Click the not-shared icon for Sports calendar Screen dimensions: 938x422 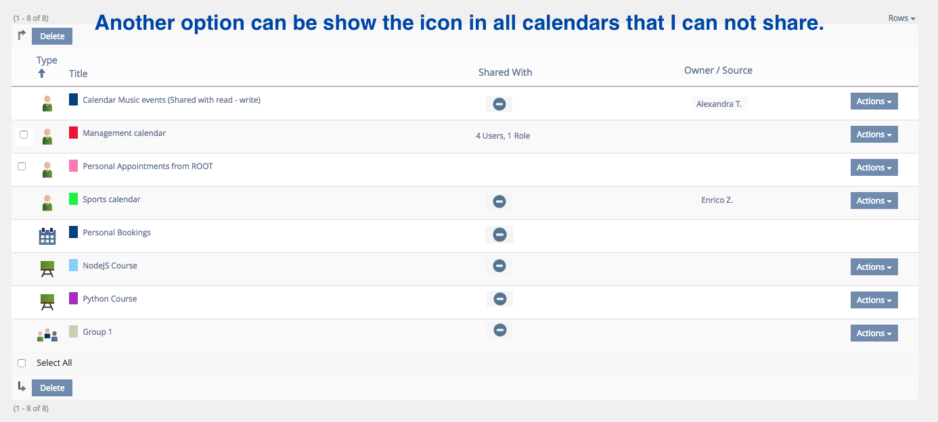499,201
